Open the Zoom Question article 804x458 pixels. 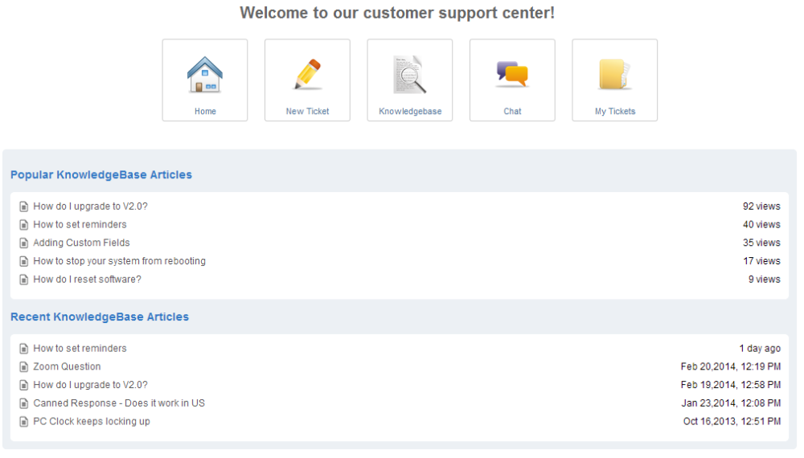(68, 367)
